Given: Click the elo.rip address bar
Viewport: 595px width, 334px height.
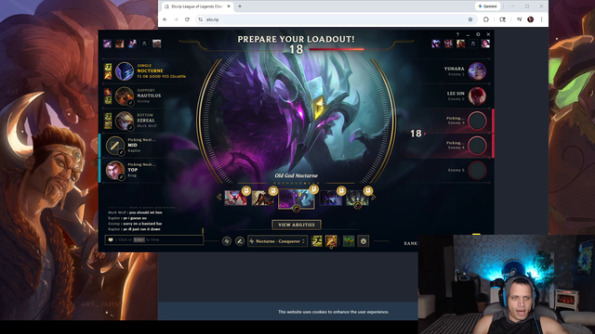Looking at the screenshot, I should tap(336, 19).
